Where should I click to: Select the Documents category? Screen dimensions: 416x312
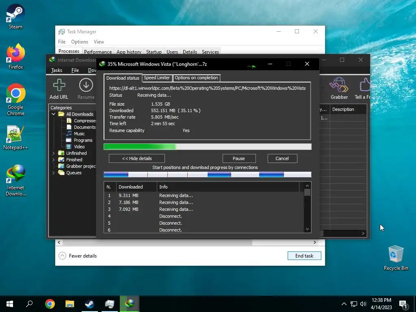[81, 127]
